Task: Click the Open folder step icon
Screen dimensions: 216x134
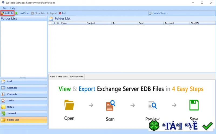Action: [69, 105]
